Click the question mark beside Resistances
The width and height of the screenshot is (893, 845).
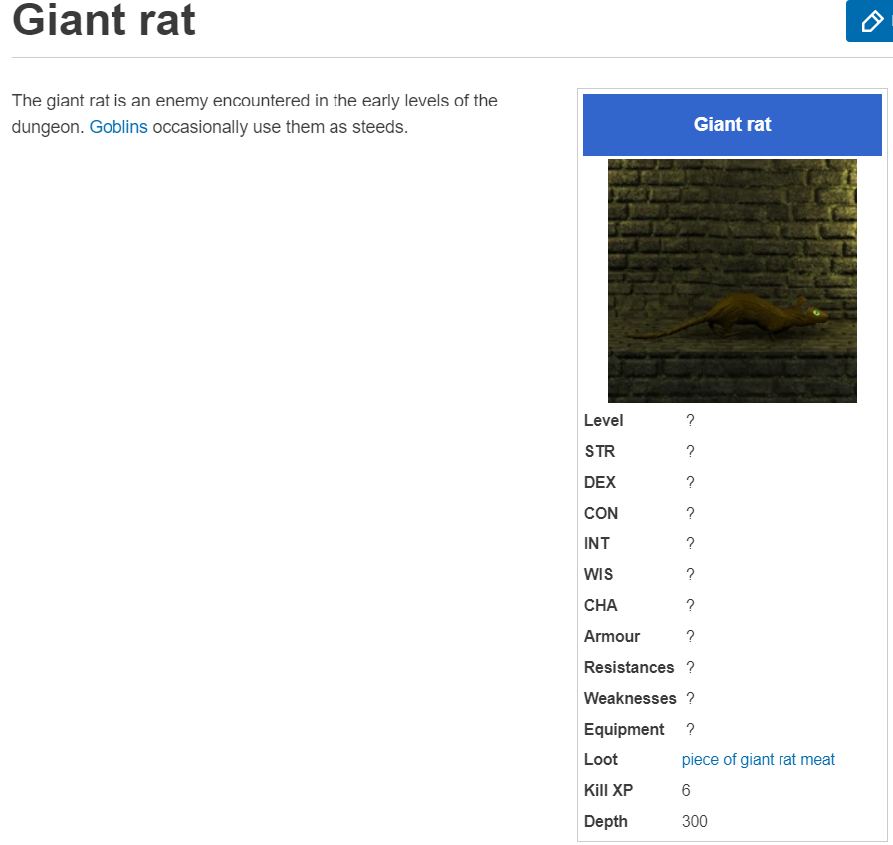pos(690,667)
